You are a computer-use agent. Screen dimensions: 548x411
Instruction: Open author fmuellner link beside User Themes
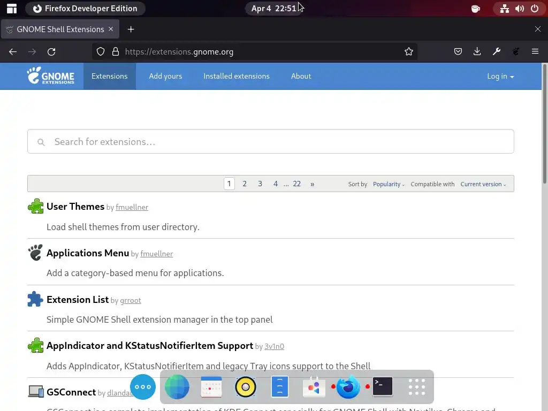point(132,207)
